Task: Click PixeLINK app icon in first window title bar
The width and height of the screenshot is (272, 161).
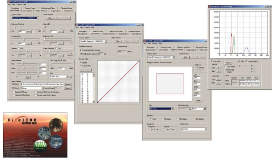Action: (9, 2)
